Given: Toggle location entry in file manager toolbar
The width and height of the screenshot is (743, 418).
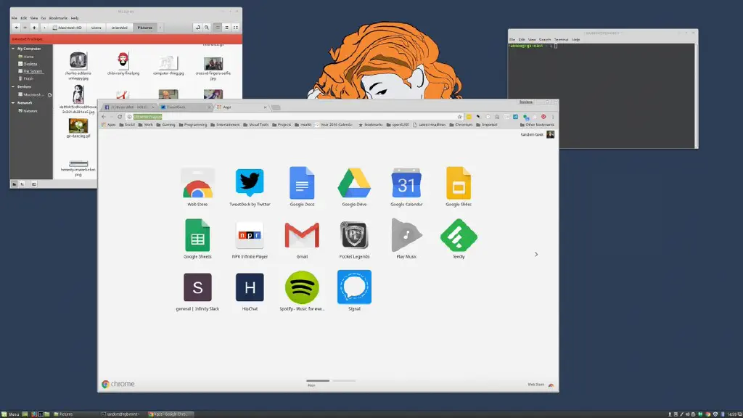Looking at the screenshot, I should tap(197, 28).
